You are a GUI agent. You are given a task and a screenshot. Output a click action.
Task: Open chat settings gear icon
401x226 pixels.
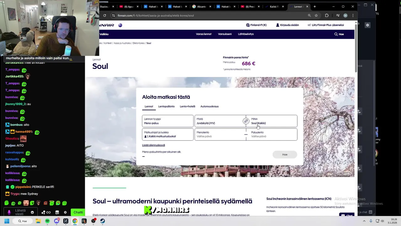click(65, 212)
